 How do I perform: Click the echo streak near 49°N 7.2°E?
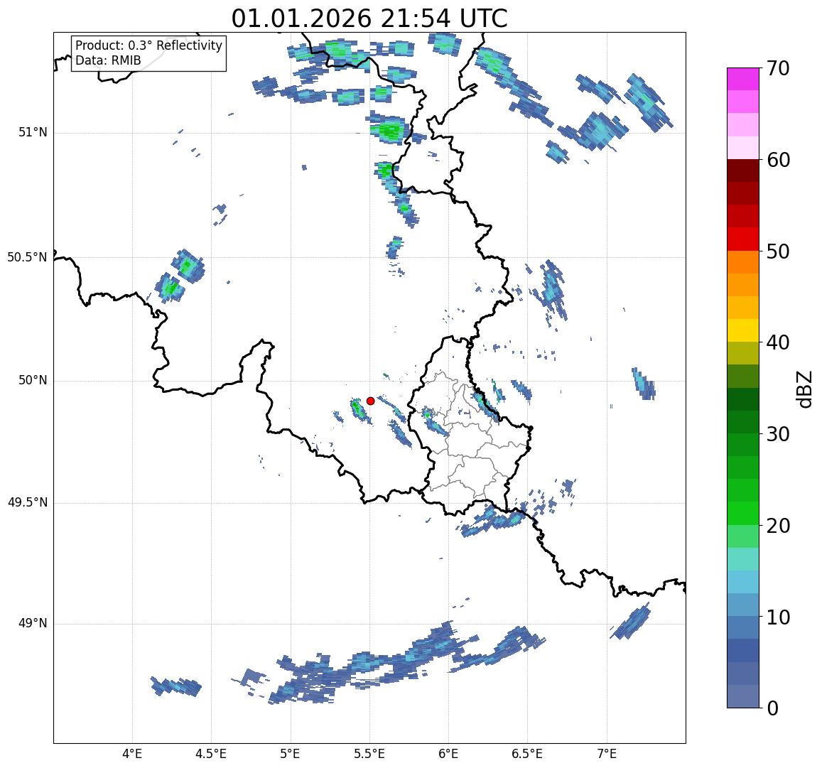tap(631, 621)
